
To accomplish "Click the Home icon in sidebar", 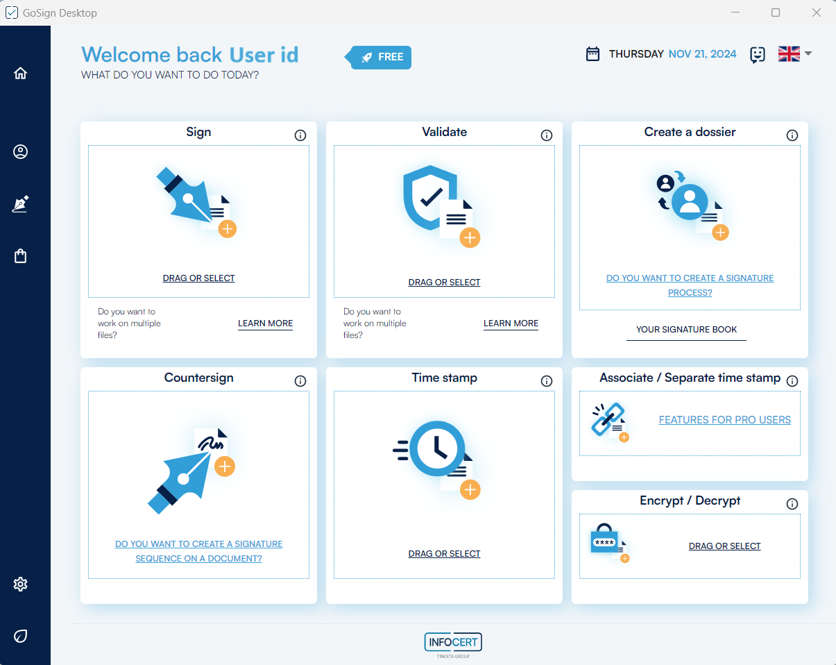I will (x=20, y=73).
